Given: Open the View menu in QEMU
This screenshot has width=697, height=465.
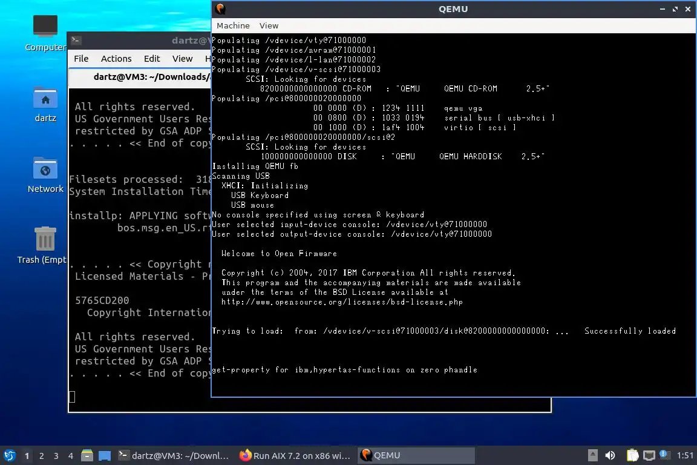Looking at the screenshot, I should pyautogui.click(x=269, y=26).
